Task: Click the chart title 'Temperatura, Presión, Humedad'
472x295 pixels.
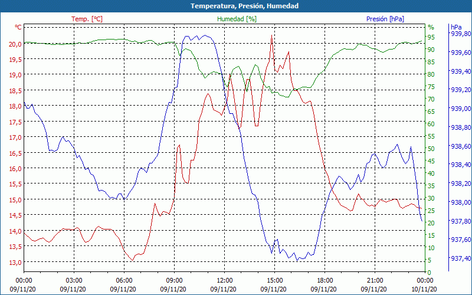Action: point(244,6)
